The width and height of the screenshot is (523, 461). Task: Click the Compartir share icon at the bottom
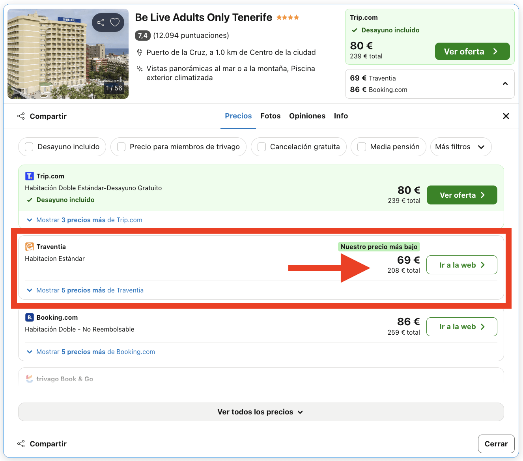tap(21, 444)
